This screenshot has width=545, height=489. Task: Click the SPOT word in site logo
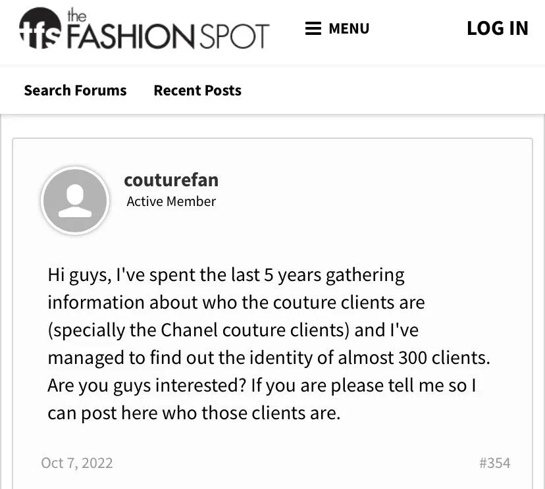[x=234, y=36]
